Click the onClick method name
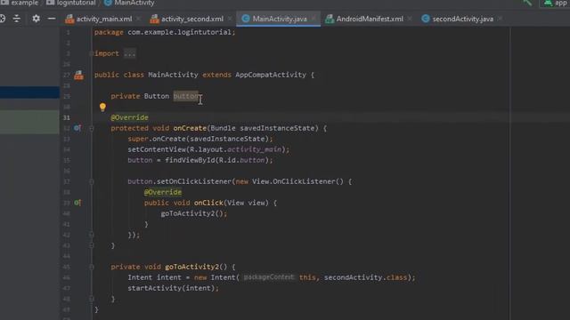 point(208,203)
